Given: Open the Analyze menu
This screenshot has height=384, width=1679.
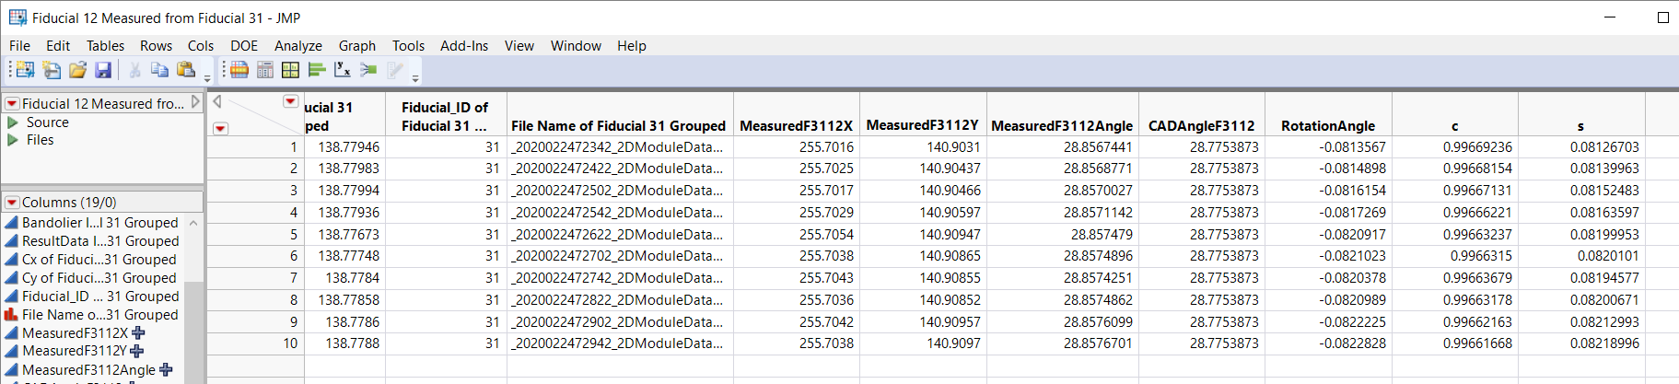Looking at the screenshot, I should [x=297, y=46].
